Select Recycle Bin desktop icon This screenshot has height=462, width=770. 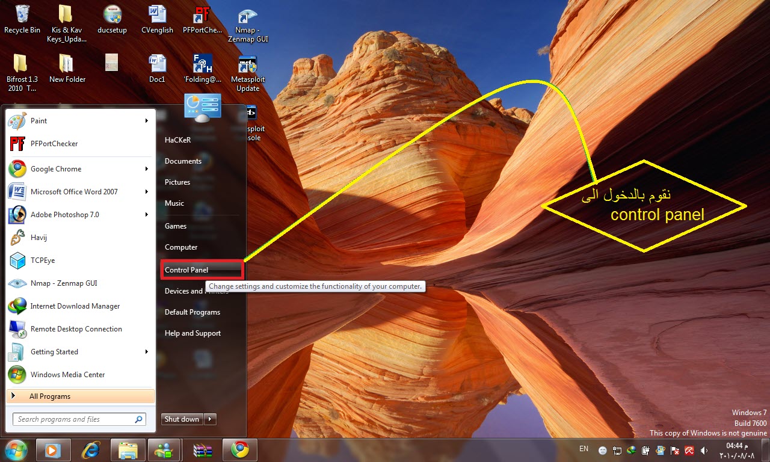(x=22, y=19)
